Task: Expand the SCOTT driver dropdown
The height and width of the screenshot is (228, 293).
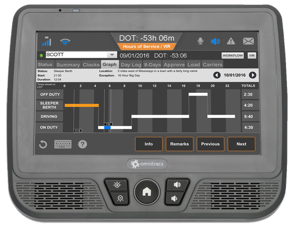Action: [x=112, y=55]
